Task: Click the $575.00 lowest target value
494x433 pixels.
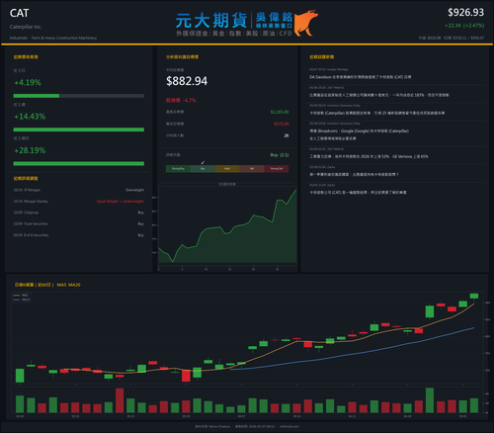Action: 282,124
